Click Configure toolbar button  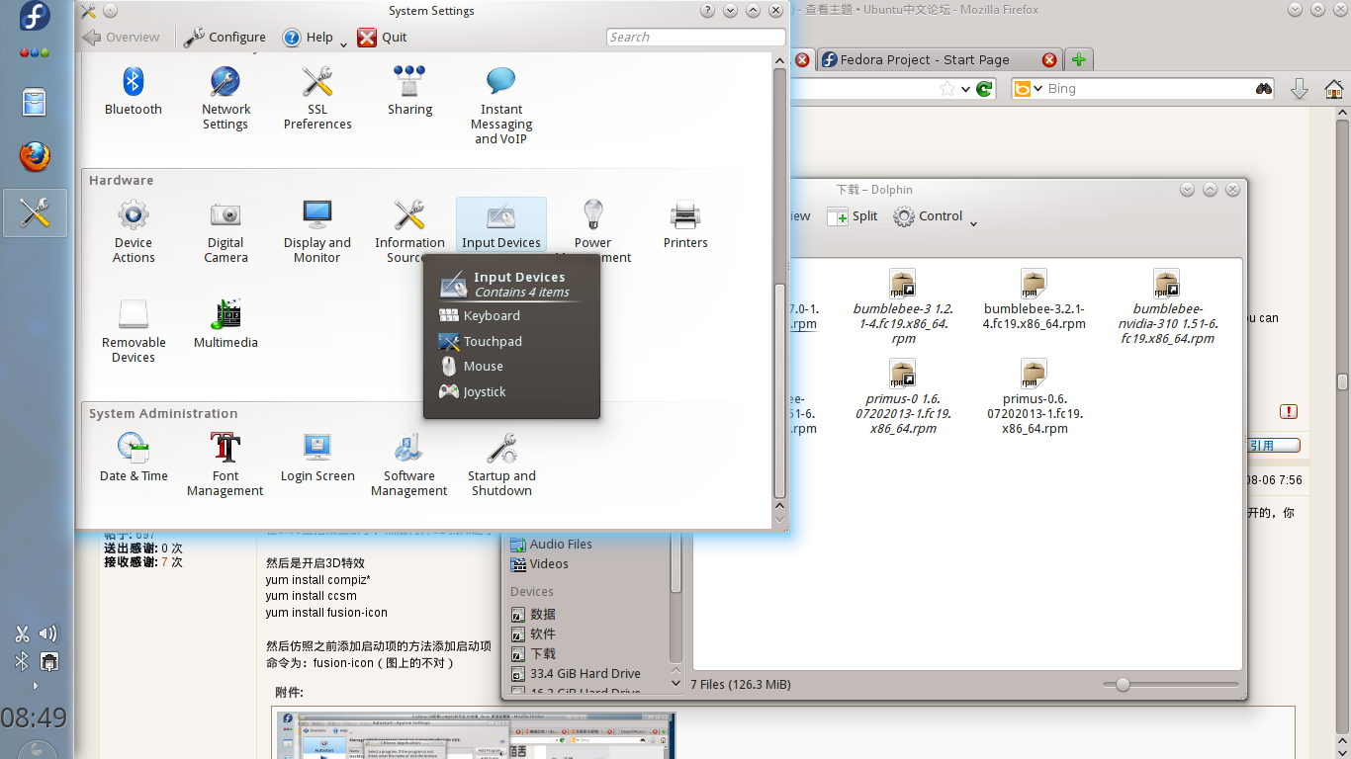tap(225, 37)
